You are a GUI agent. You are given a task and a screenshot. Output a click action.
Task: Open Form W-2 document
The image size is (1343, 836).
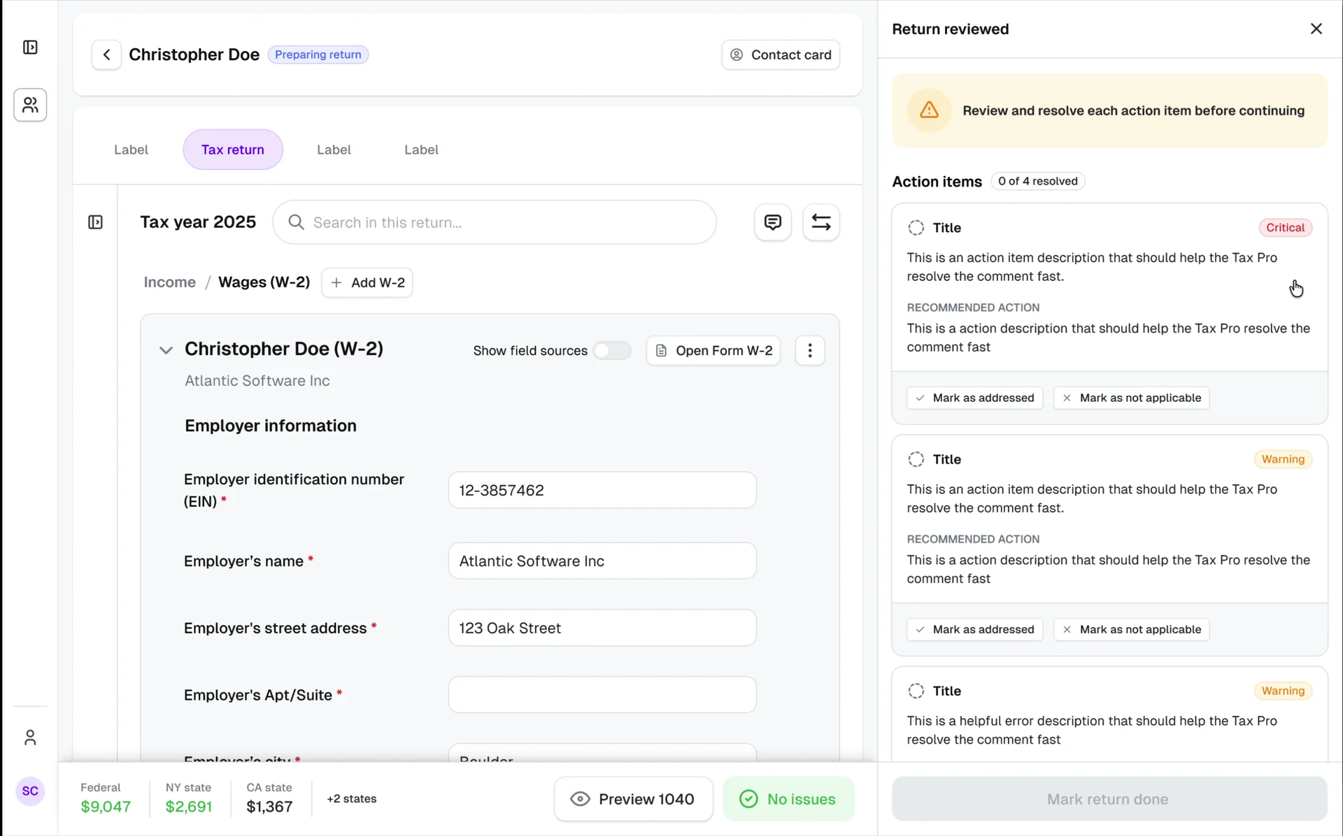(x=713, y=350)
